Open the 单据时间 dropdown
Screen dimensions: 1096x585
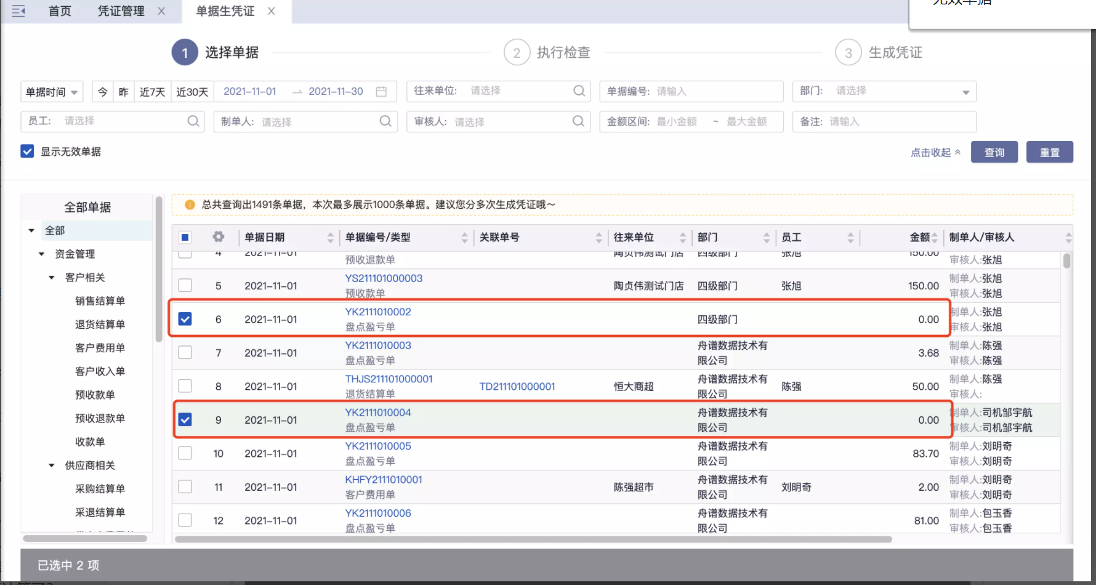pyautogui.click(x=52, y=92)
